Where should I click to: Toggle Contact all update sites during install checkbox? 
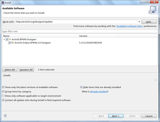click(x=3, y=100)
